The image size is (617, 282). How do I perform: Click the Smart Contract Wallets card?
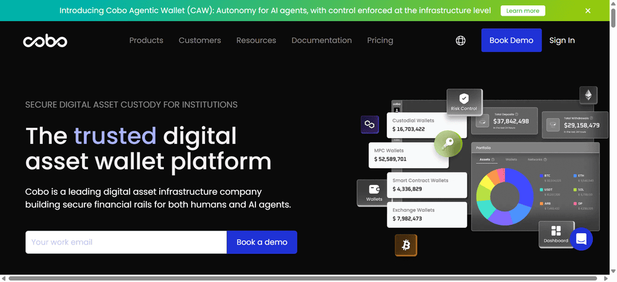pyautogui.click(x=427, y=185)
